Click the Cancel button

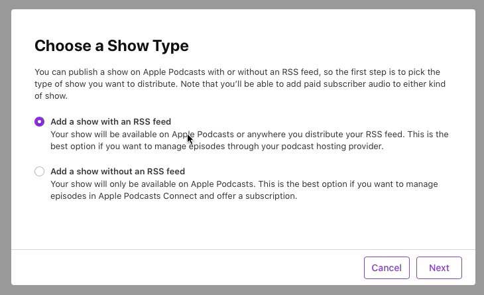(x=387, y=268)
